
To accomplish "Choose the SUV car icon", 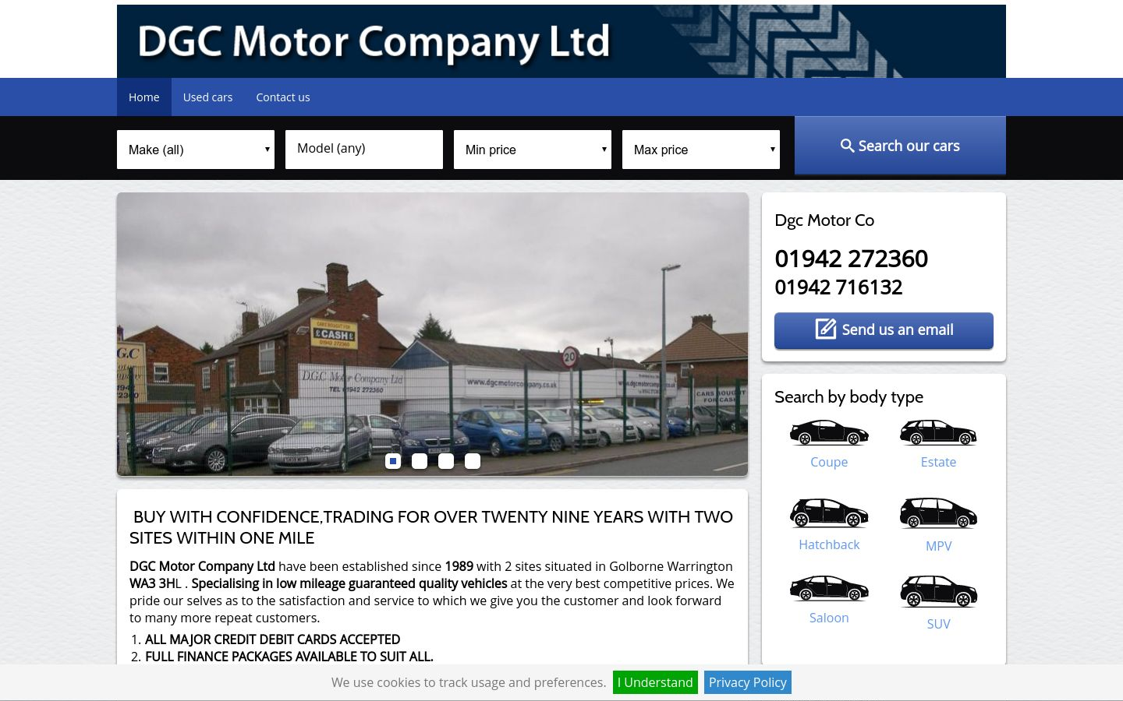I will (x=938, y=591).
